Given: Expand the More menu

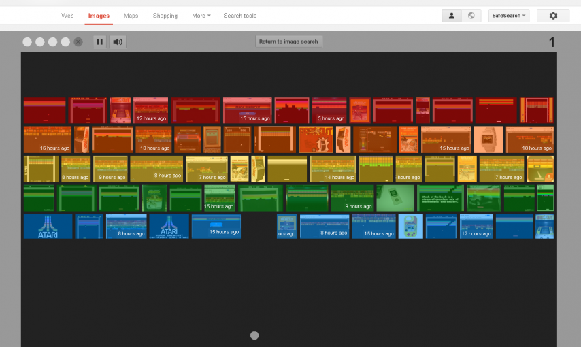Looking at the screenshot, I should [x=201, y=16].
